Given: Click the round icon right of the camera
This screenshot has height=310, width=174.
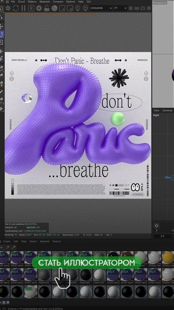Looking at the screenshot, I should pos(149,8).
